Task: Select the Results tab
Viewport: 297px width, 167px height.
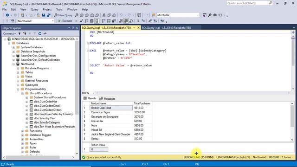Action: click(90, 98)
